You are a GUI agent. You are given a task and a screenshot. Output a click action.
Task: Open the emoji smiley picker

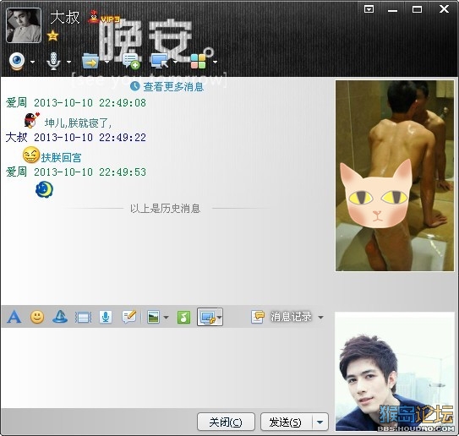tap(37, 317)
